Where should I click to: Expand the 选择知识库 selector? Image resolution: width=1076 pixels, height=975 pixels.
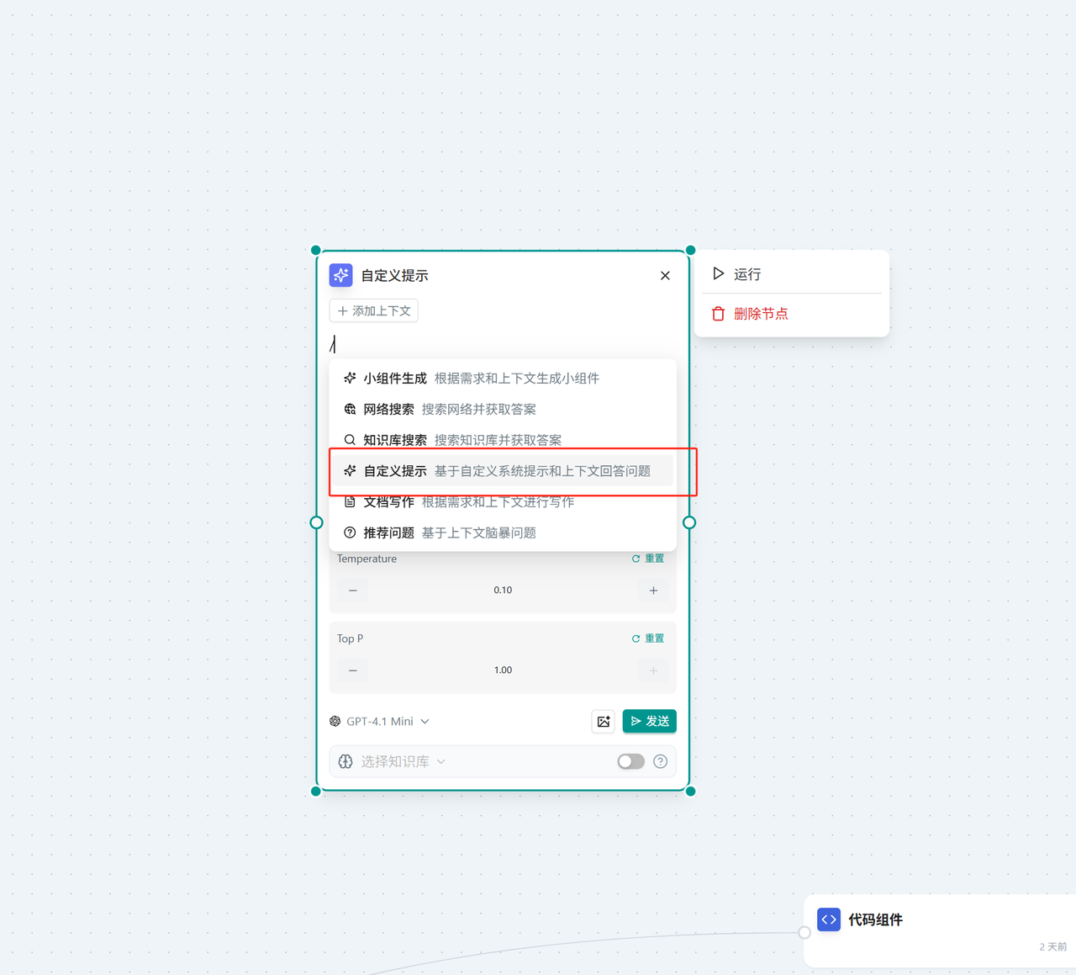click(x=402, y=761)
